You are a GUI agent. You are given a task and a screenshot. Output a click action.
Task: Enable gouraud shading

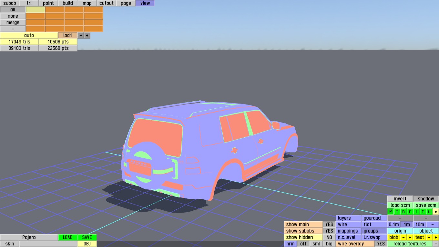(x=374, y=218)
